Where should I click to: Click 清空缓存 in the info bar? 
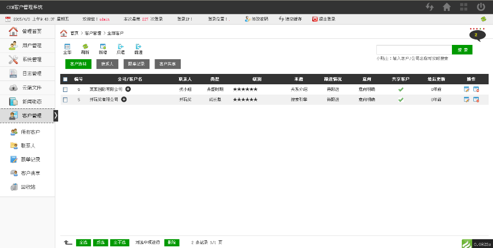(x=290, y=19)
